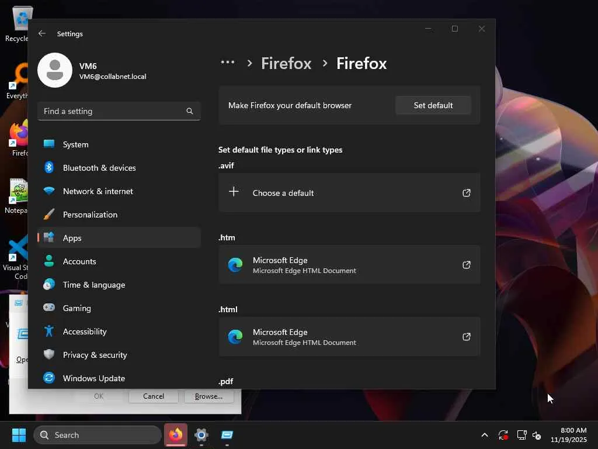Click the Network wifi icon
This screenshot has height=449, width=598.
pos(49,191)
